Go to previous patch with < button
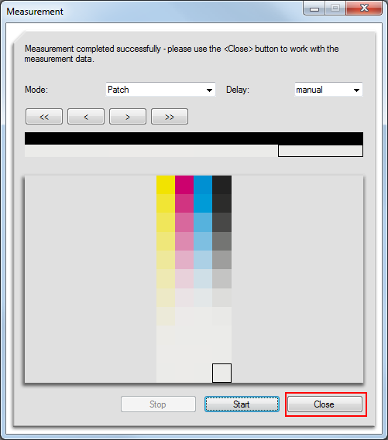 click(x=86, y=117)
